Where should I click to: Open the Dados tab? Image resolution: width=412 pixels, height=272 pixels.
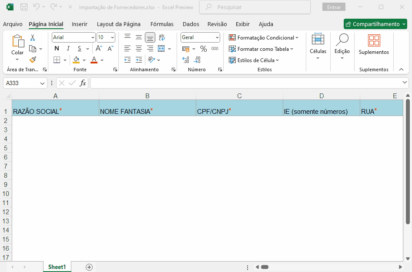pos(191,24)
